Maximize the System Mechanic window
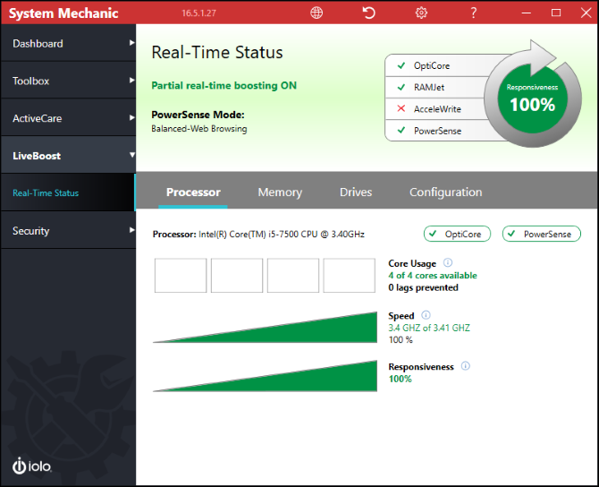This screenshot has width=599, height=487. tap(556, 13)
